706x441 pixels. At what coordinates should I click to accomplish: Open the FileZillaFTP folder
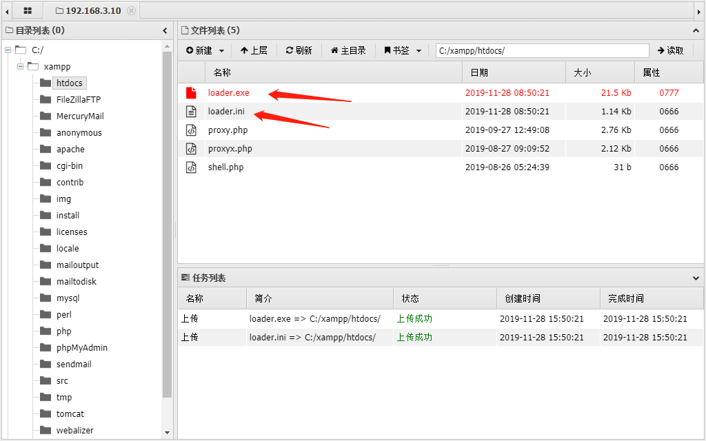click(79, 99)
